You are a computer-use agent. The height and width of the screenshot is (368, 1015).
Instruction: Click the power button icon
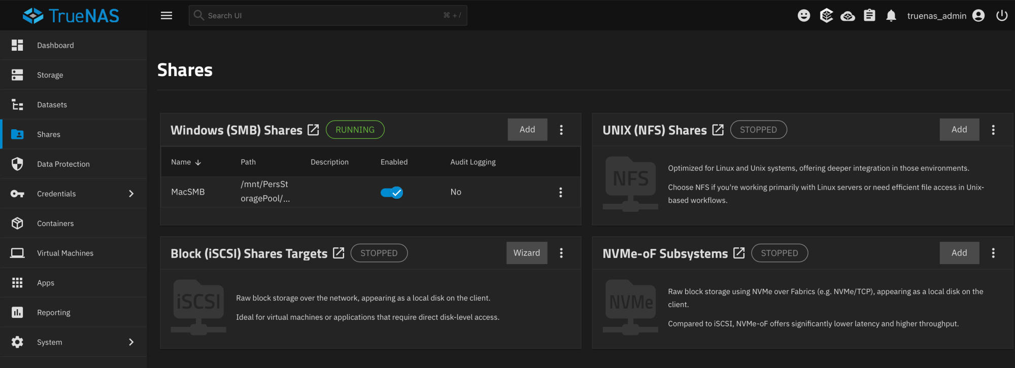coord(1002,16)
